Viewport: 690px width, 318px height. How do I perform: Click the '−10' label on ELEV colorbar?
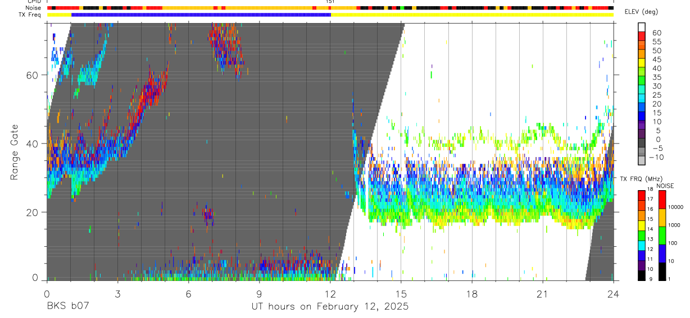click(656, 157)
